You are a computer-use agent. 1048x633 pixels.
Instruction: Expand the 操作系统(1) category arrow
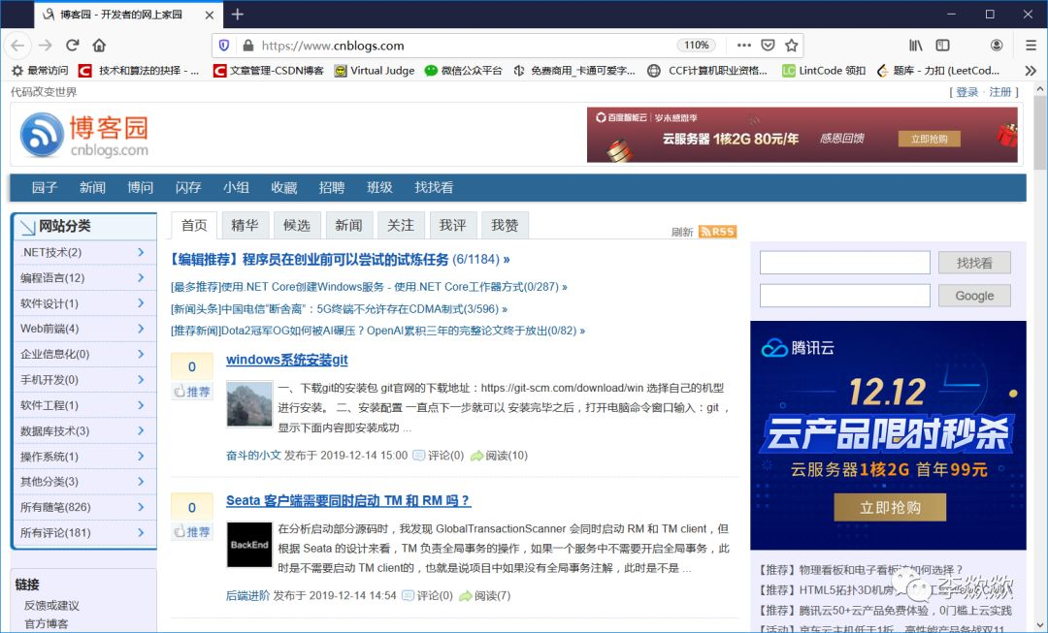click(x=141, y=456)
